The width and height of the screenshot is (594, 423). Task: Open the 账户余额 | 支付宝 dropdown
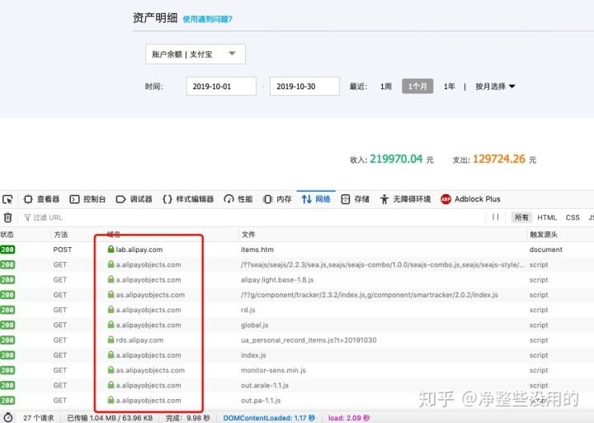(195, 55)
